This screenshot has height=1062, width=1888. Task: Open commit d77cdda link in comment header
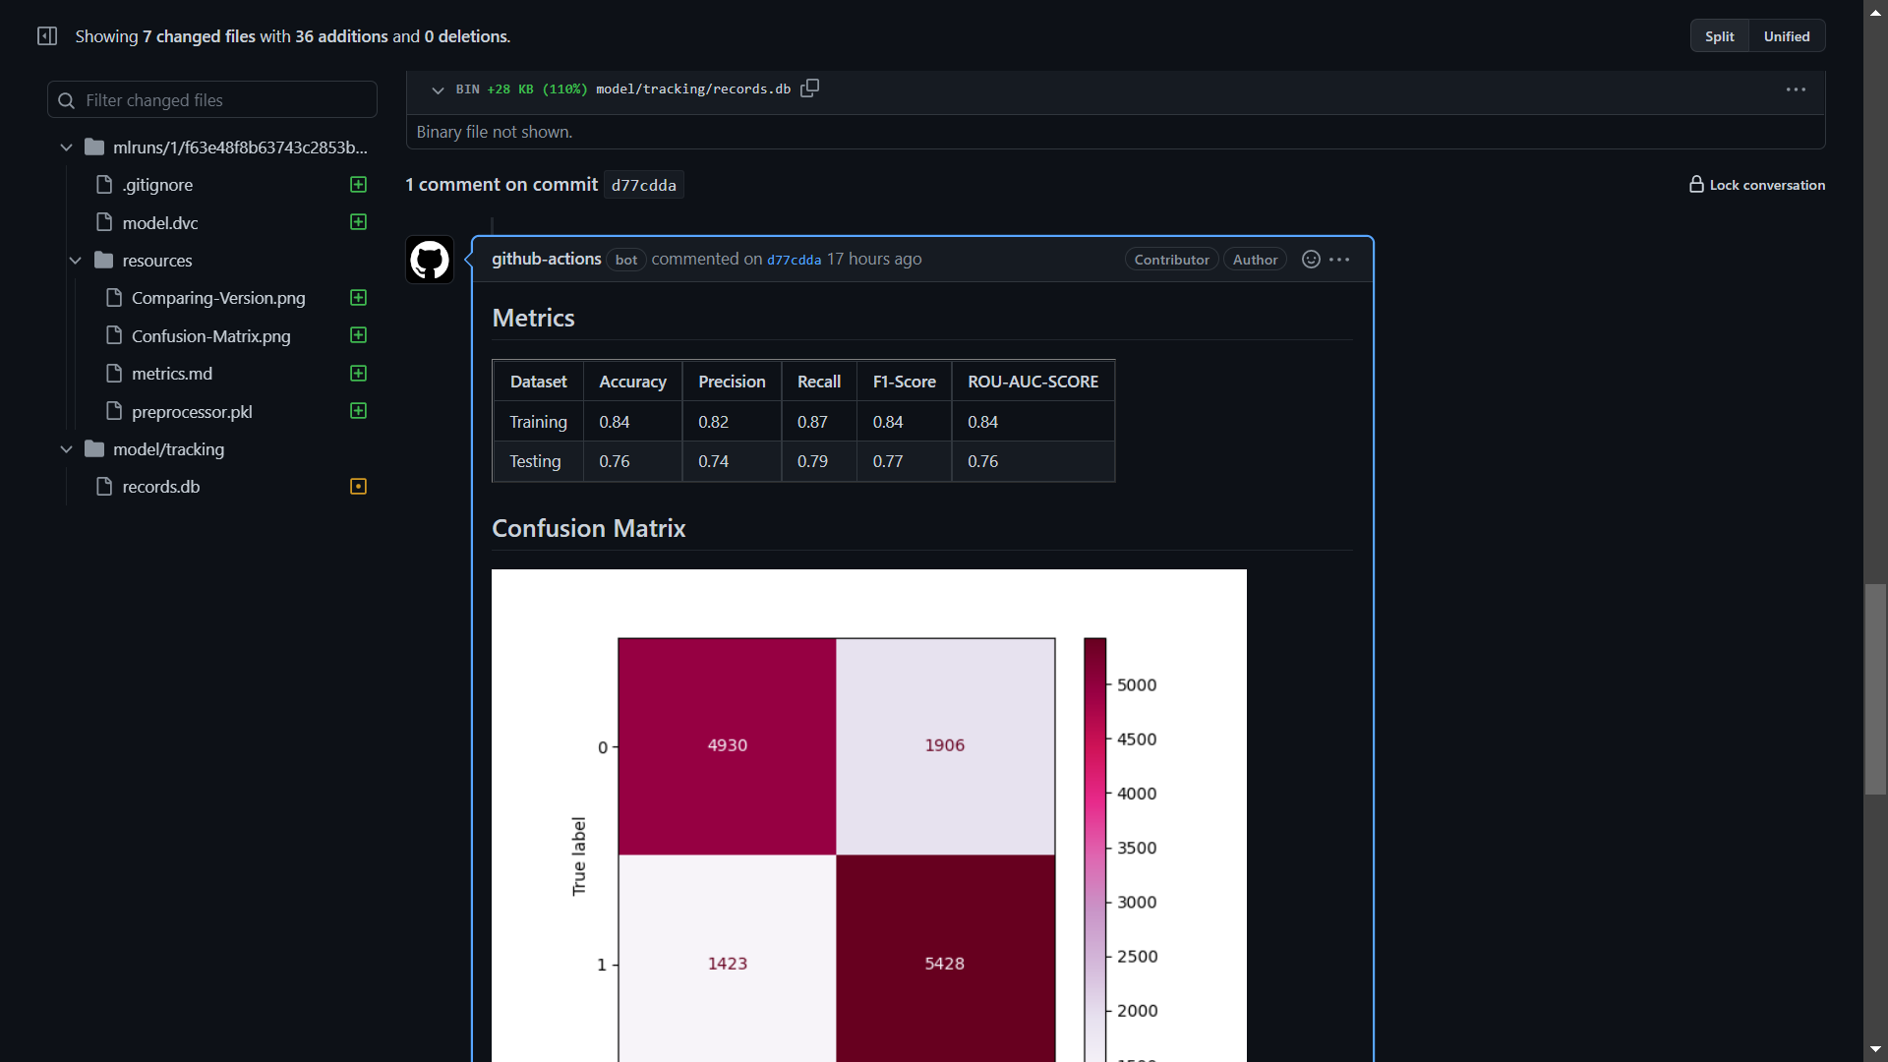(794, 260)
